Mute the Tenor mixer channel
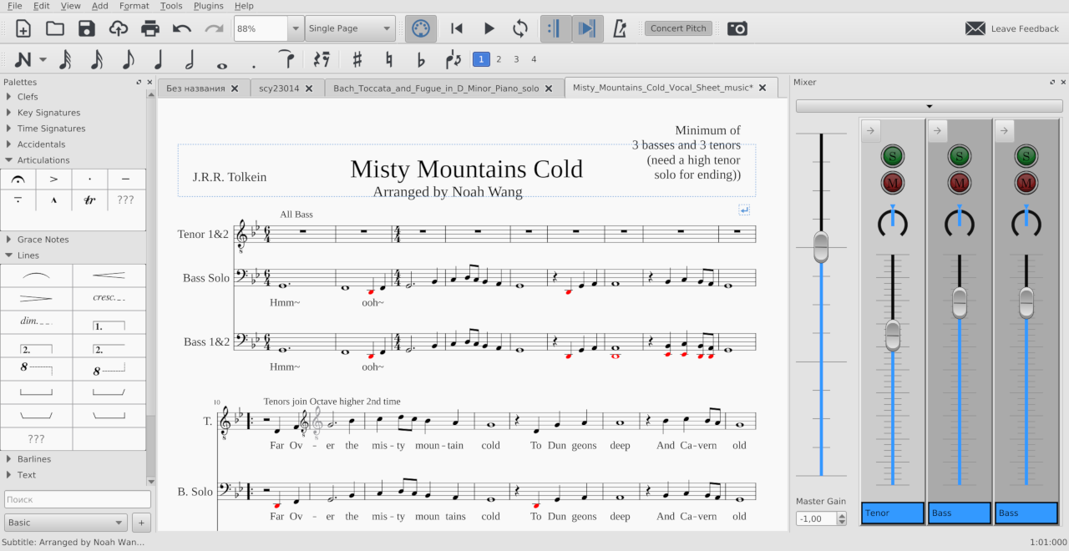1069x551 pixels. [x=893, y=183]
